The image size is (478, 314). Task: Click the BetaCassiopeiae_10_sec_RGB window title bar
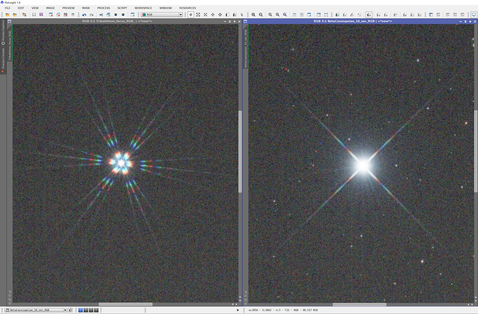tap(353, 21)
